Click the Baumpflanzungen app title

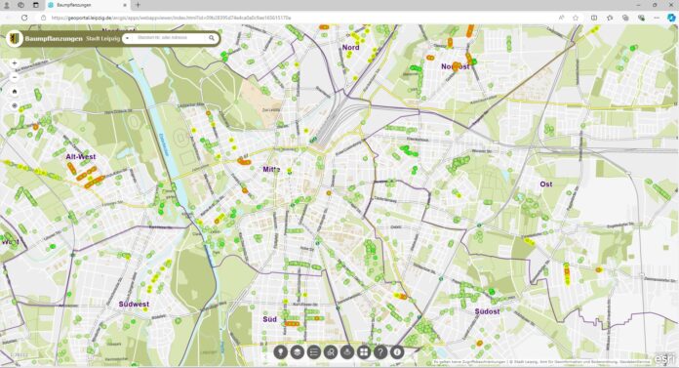click(x=54, y=39)
